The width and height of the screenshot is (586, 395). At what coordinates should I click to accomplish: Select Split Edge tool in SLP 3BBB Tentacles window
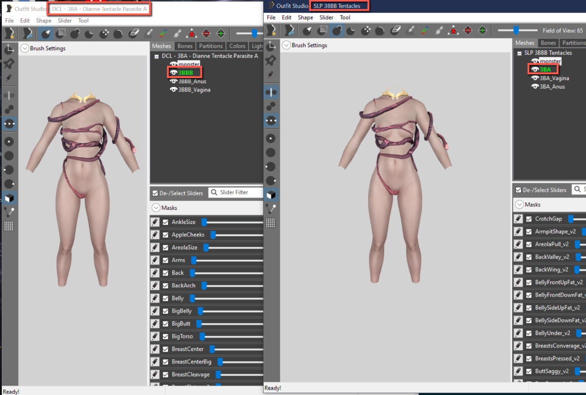(x=482, y=31)
